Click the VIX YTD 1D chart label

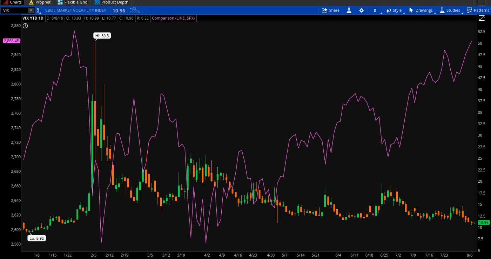click(x=33, y=18)
